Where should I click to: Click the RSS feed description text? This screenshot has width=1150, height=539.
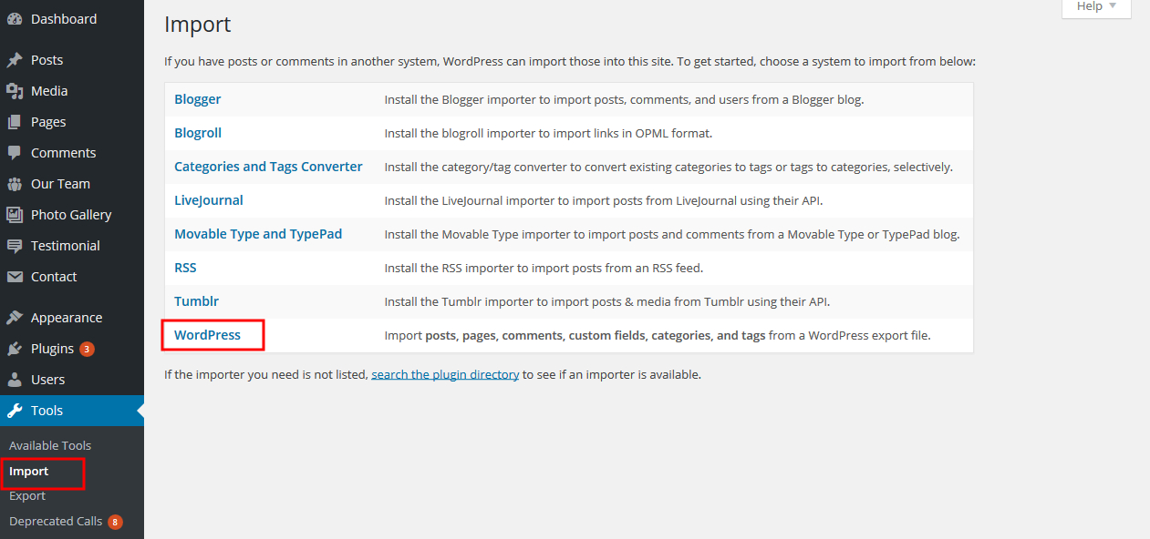[x=544, y=268]
